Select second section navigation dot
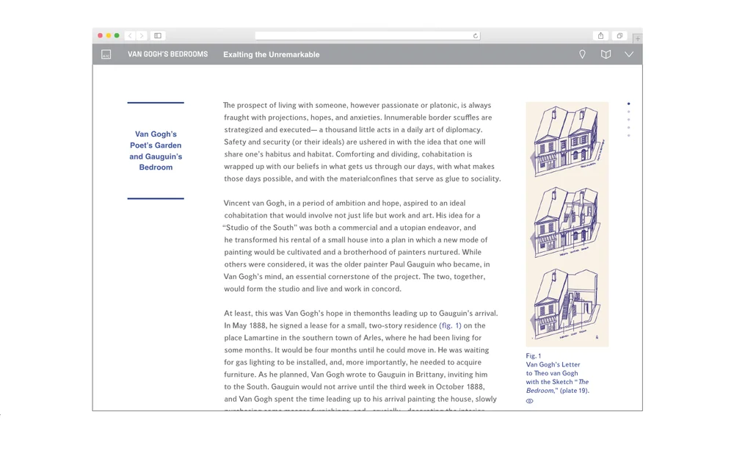This screenshot has height=459, width=734. [x=629, y=112]
